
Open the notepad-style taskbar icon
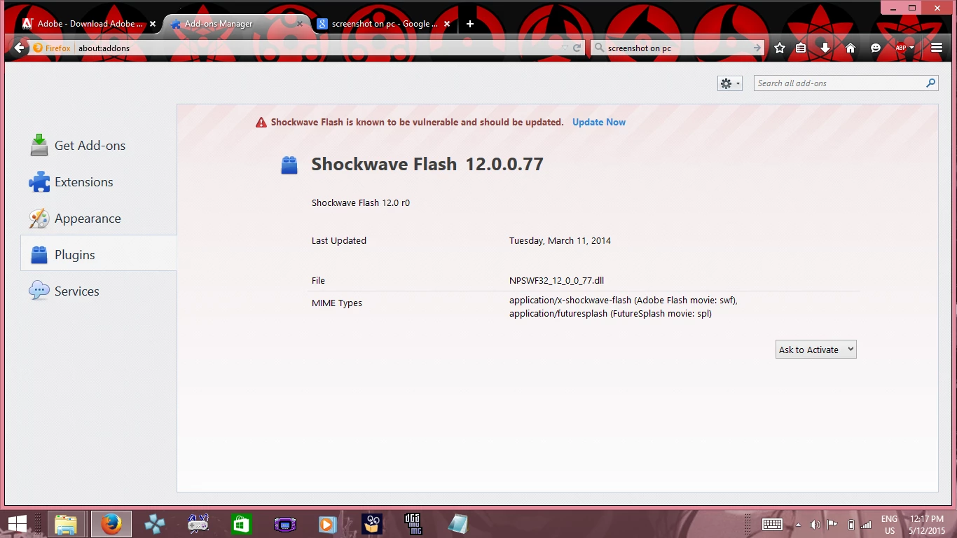point(458,524)
